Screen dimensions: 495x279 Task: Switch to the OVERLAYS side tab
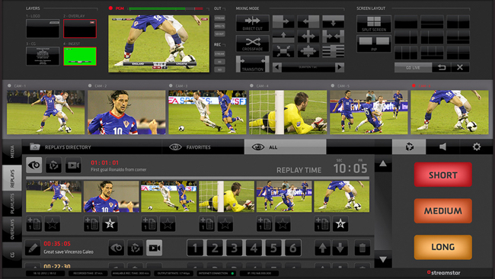(x=12, y=229)
